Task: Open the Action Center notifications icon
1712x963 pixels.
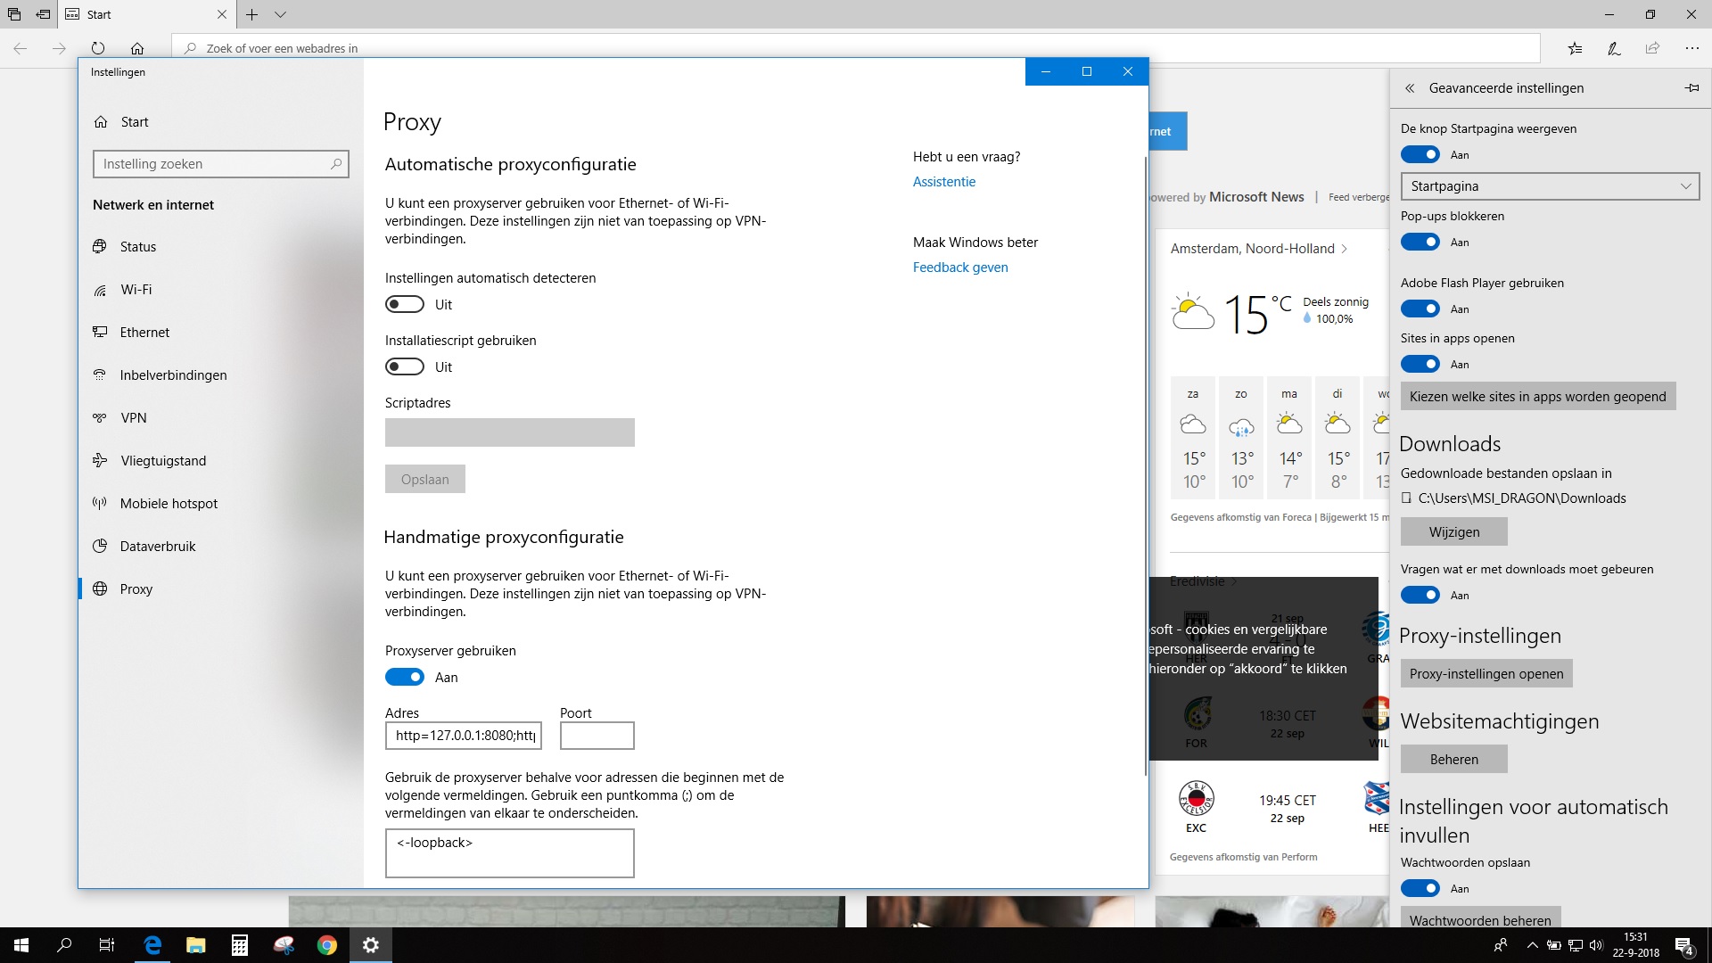Action: tap(1684, 945)
